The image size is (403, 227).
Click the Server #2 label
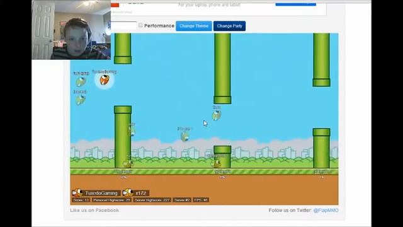[182, 200]
